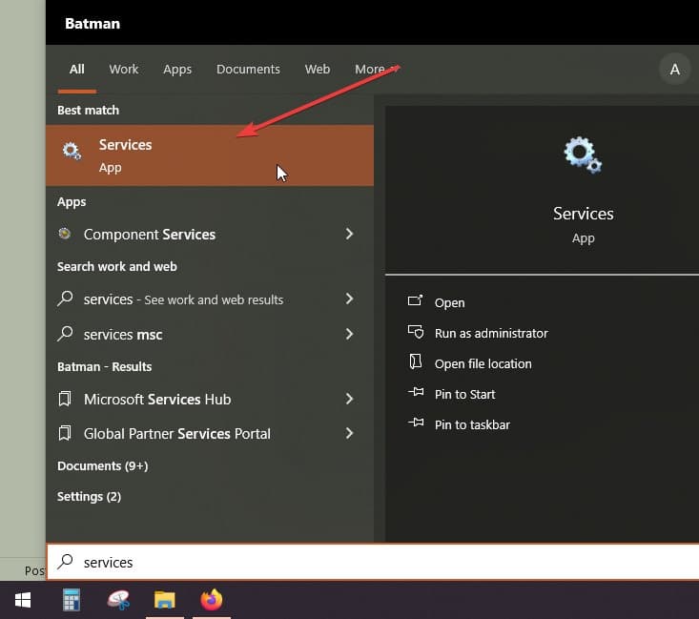Expand the services msc chevron
The width and height of the screenshot is (699, 619).
349,334
